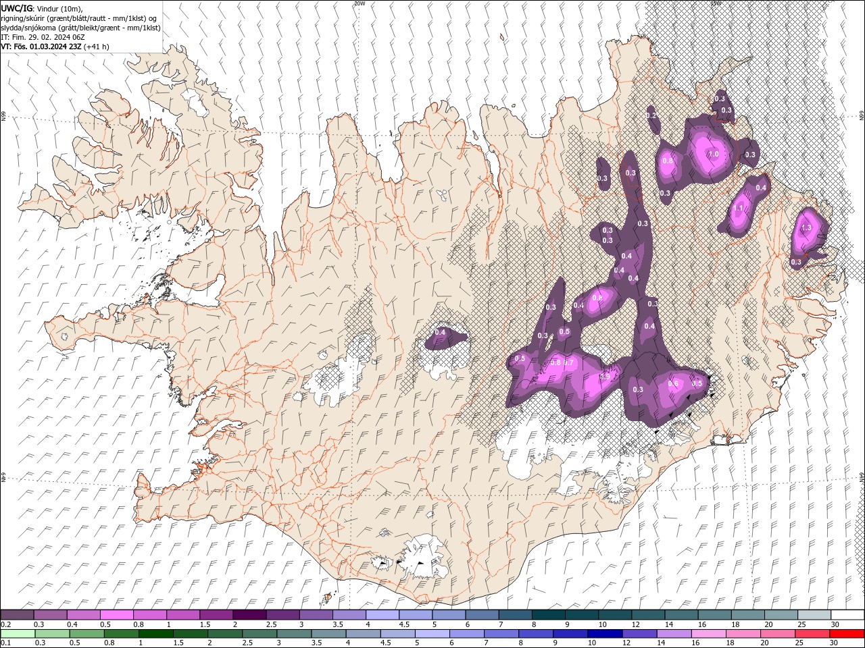
Task: Click the dark blue rain swatch between 10 and 12
Action: click(604, 634)
